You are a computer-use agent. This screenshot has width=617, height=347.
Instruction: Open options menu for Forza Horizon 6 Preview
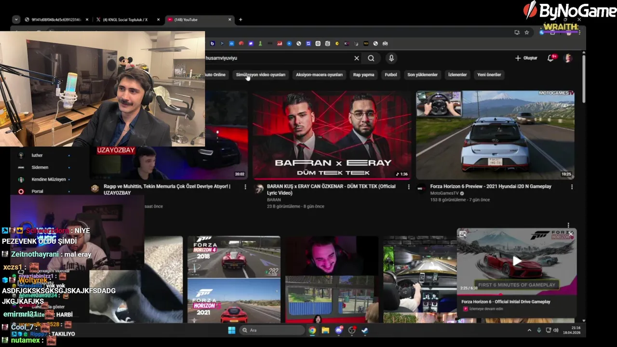(x=572, y=187)
